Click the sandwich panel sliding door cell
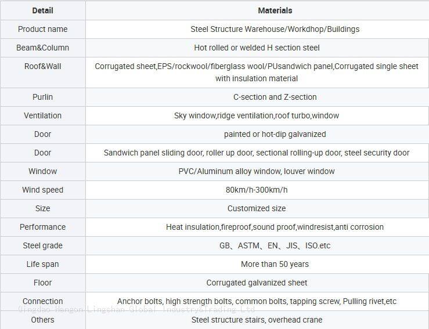 click(257, 153)
